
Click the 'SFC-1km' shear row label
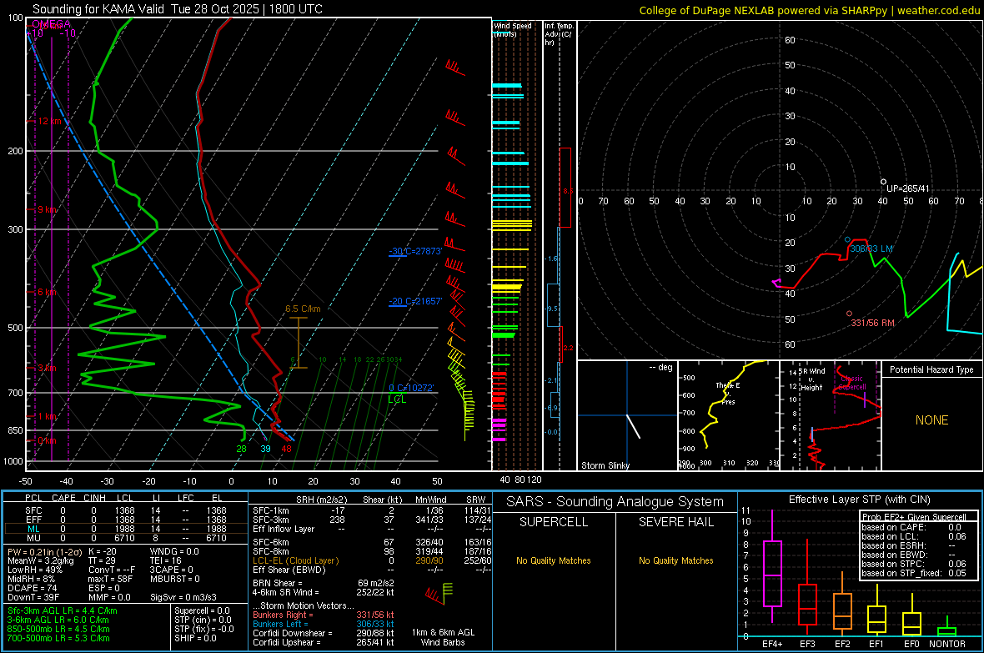click(x=270, y=510)
